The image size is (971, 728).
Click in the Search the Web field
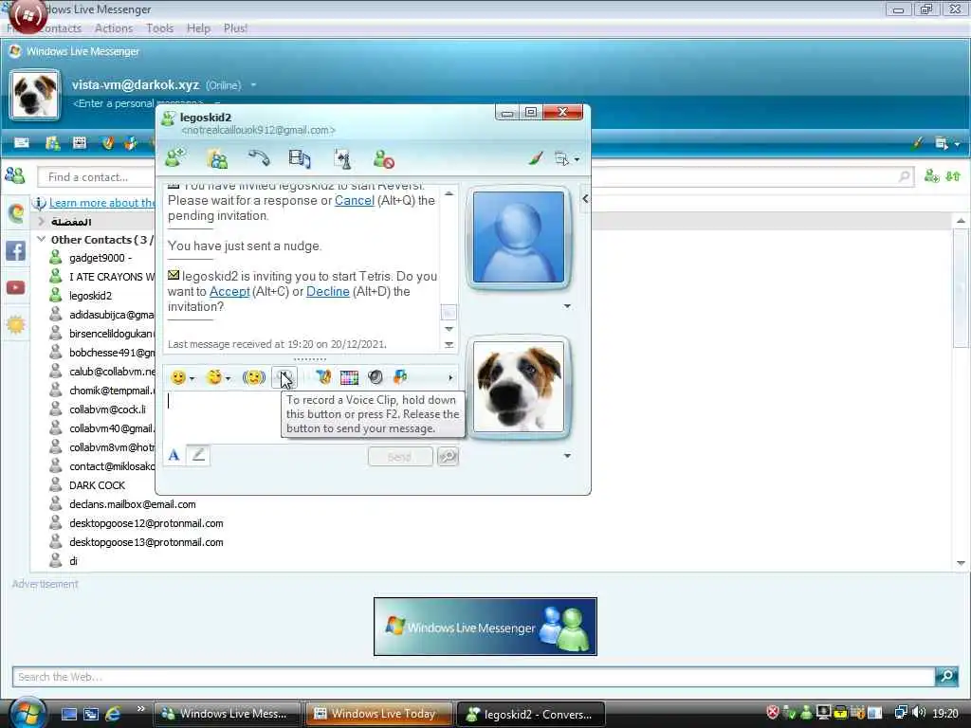click(473, 677)
